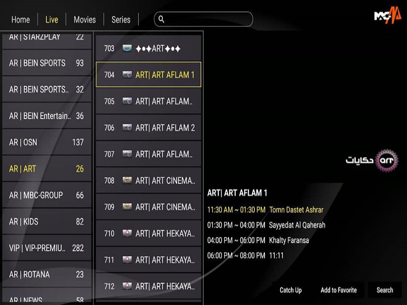Click the channel icon beside entry 712

click(x=127, y=286)
